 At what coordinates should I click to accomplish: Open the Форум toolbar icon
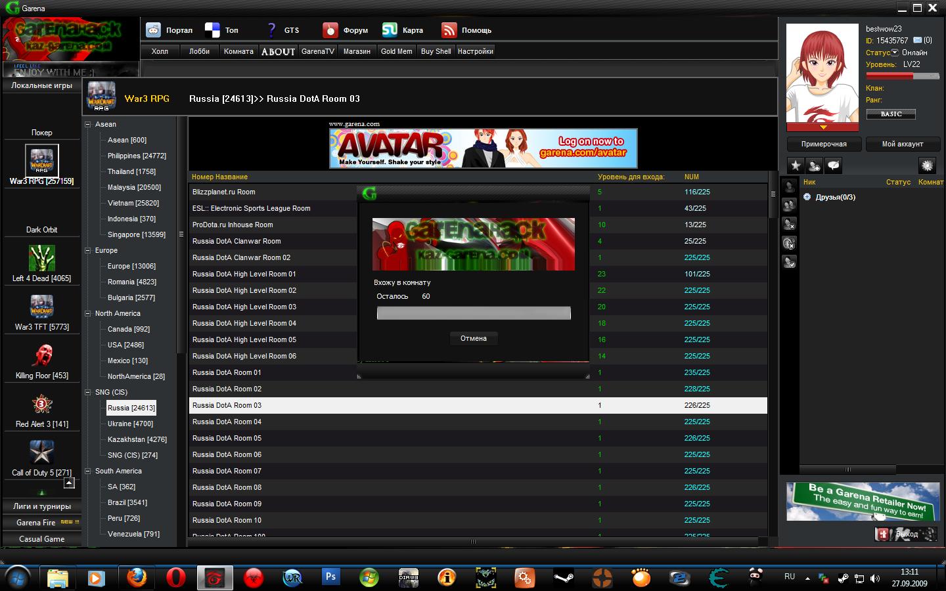[x=330, y=30]
